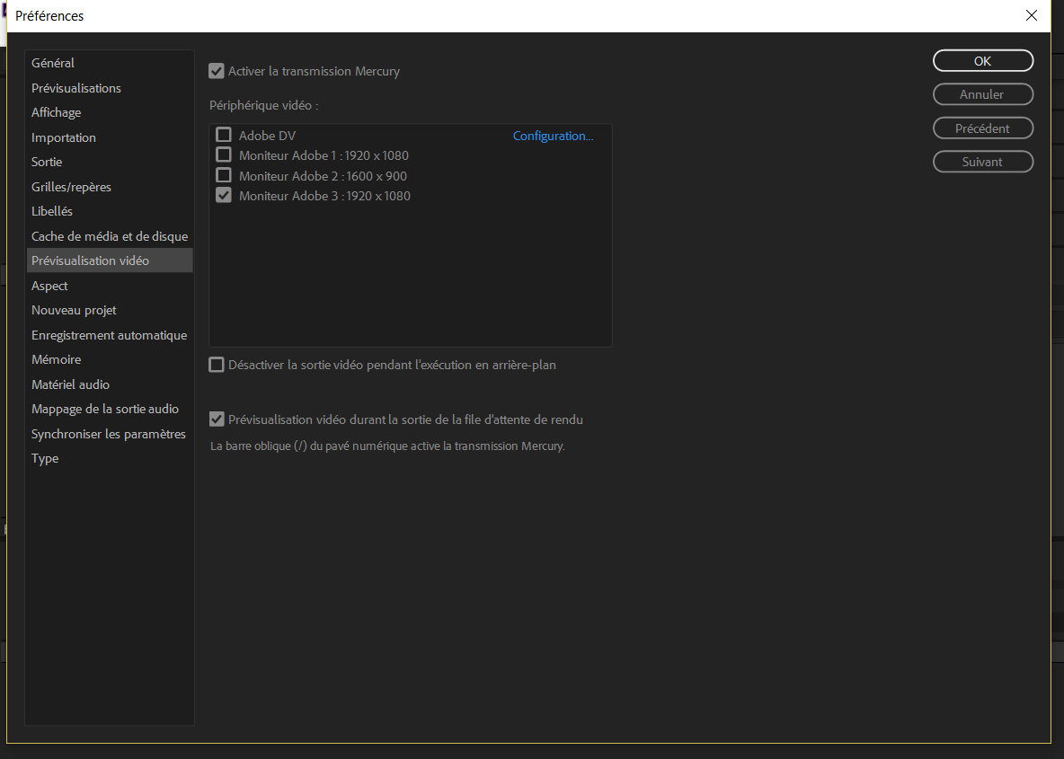
Task: Click the Annuler button
Action: tap(982, 94)
